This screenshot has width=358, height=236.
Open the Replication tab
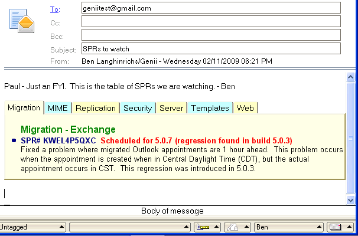point(95,108)
